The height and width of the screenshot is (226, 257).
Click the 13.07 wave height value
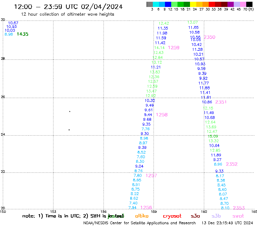coord(193,22)
